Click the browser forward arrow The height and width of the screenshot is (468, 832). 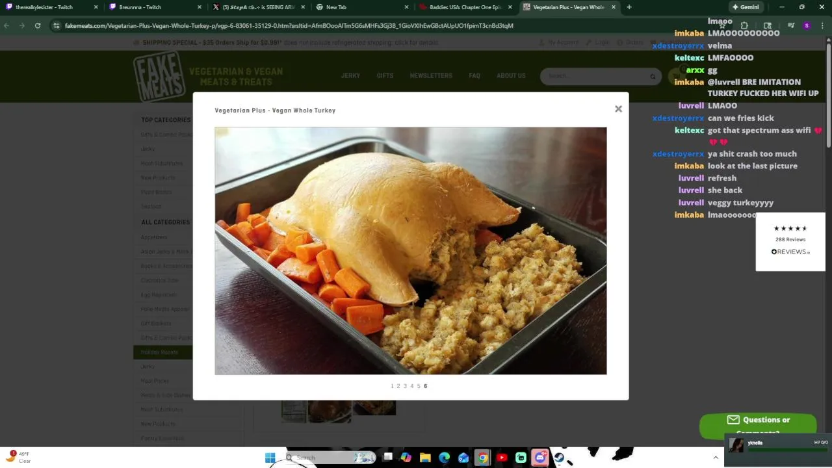(22, 25)
